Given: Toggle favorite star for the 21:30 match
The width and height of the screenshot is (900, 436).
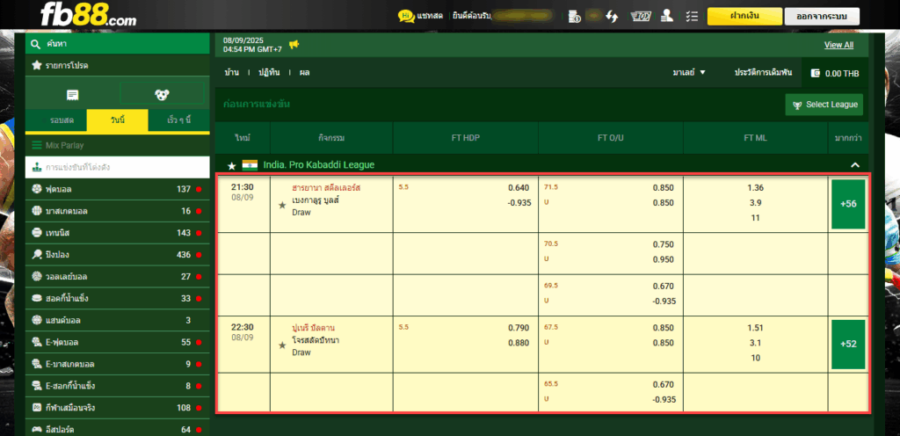Looking at the screenshot, I should (x=282, y=205).
